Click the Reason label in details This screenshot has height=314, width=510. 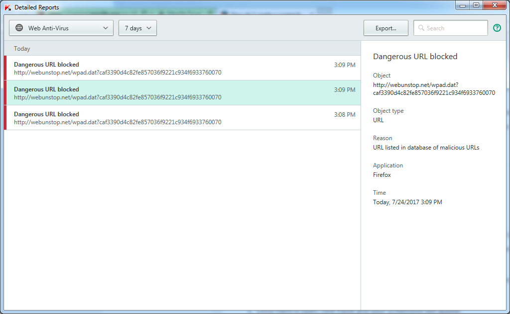[x=382, y=138]
